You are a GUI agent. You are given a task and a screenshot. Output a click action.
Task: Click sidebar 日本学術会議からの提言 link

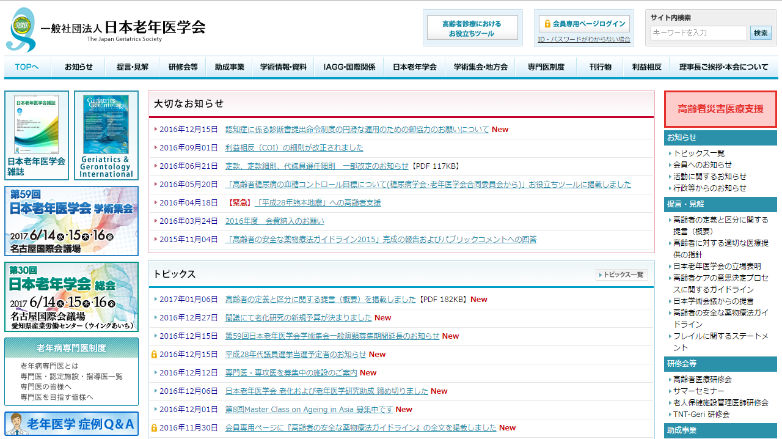point(714,301)
